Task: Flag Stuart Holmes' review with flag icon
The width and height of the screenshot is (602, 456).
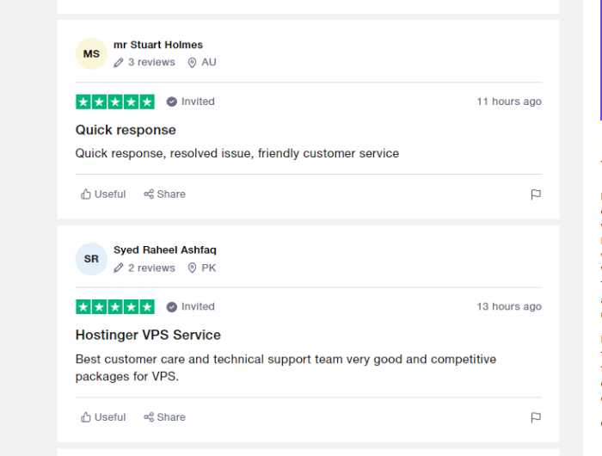Action: 536,194
